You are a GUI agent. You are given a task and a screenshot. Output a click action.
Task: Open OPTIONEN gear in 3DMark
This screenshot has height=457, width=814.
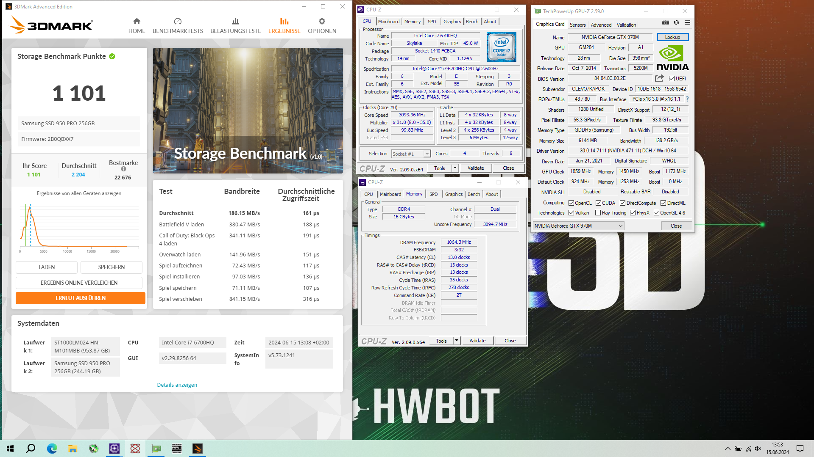pos(322,26)
